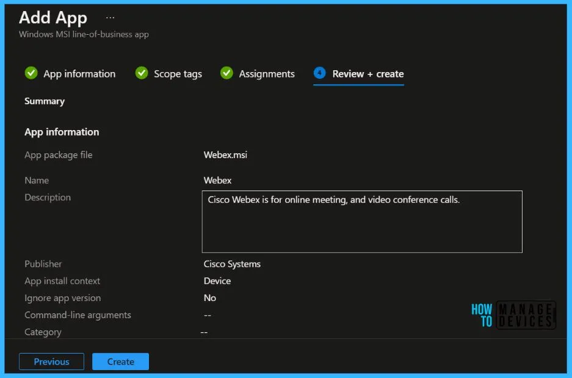Click the Ignore app version label

click(62, 298)
